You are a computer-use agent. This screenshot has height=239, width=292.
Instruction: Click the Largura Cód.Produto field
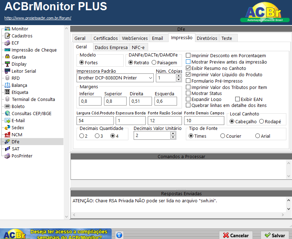(95, 121)
